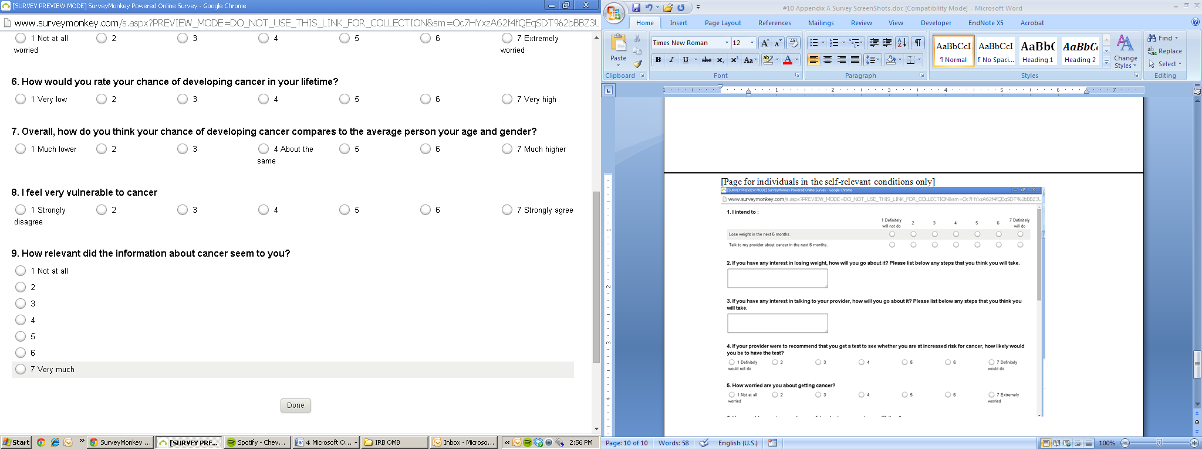Switch to the Page Layout tab

723,23
